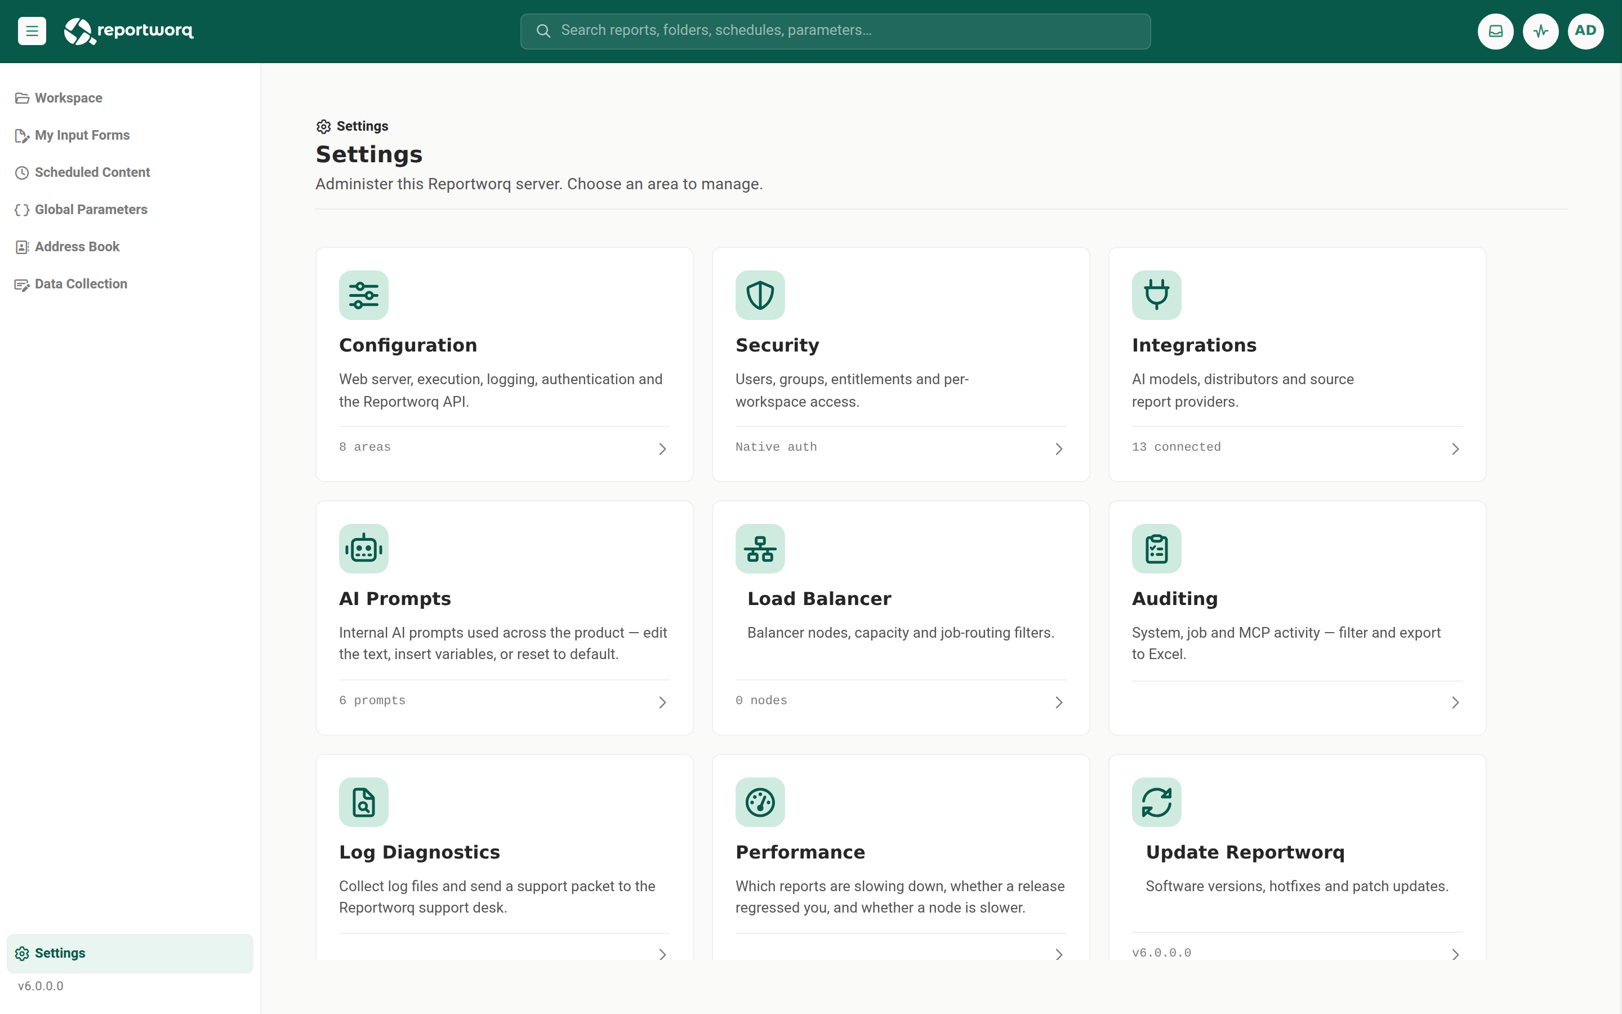Click the My Input Forms icon
This screenshot has height=1014, width=1622.
(22, 135)
